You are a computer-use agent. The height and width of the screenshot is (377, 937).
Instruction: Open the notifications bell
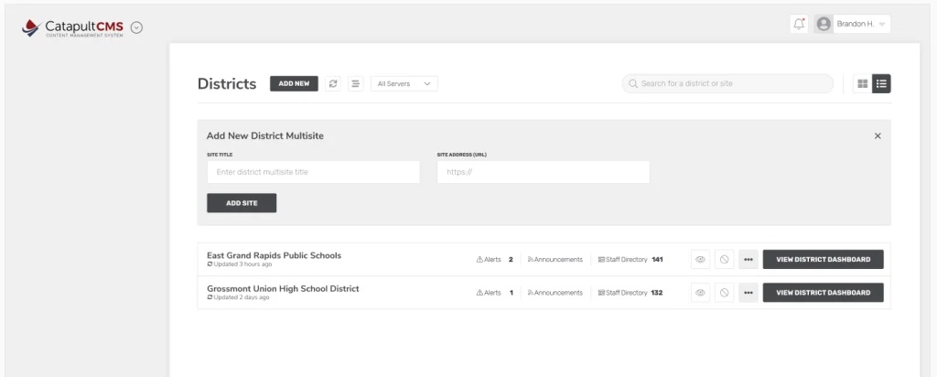799,24
